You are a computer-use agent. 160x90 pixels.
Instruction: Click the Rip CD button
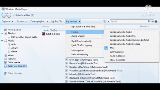56,21
